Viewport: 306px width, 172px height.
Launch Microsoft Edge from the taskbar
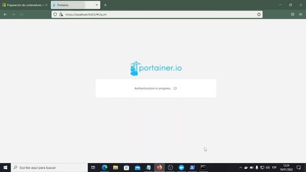coord(105,168)
